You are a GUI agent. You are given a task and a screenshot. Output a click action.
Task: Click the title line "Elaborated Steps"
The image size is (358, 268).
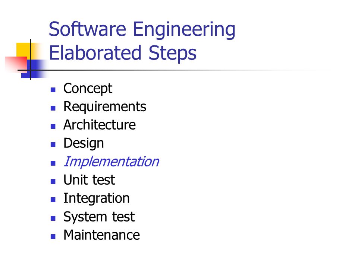click(123, 53)
